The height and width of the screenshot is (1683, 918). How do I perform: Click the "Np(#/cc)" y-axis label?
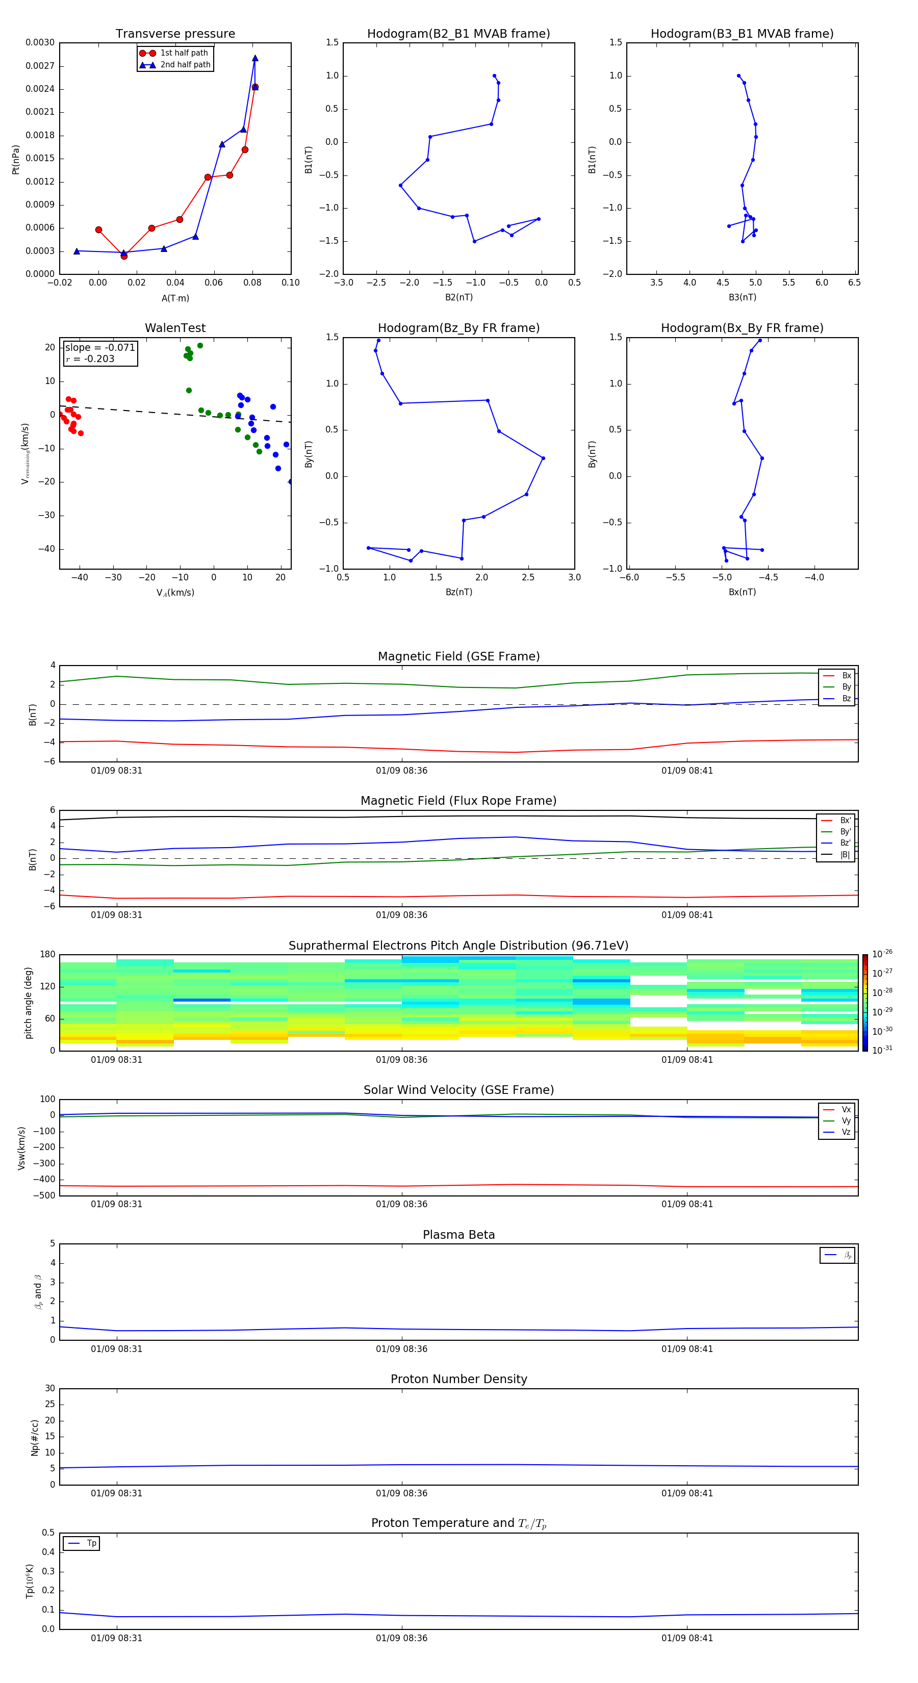tap(35, 1437)
